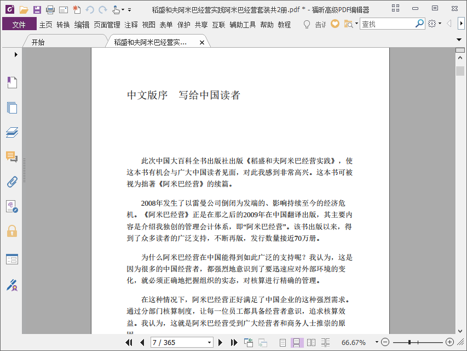Enable single page view mode
The image size is (467, 351).
pos(282,343)
